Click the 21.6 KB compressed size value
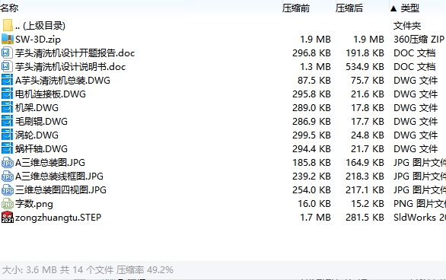The width and height of the screenshot is (446, 280). 368,94
